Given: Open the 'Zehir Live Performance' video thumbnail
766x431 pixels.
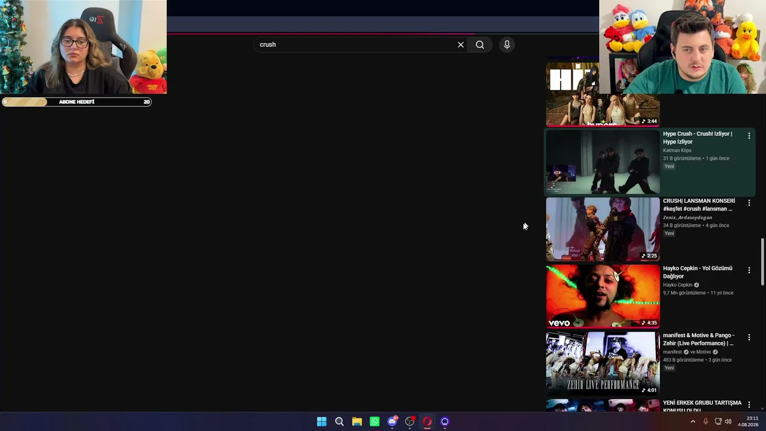Looking at the screenshot, I should pos(603,363).
